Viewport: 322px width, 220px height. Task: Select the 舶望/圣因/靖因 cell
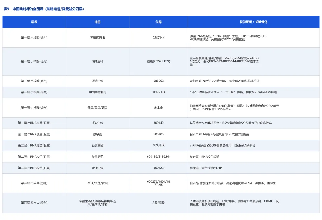(x=97, y=107)
